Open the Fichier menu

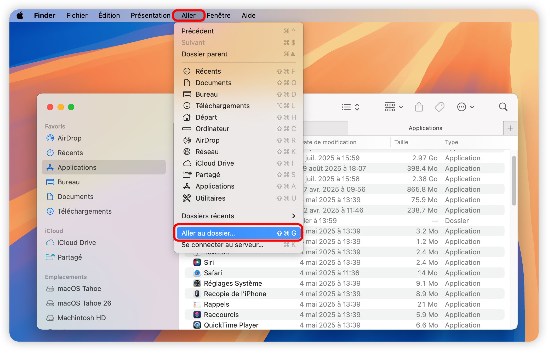coord(77,15)
